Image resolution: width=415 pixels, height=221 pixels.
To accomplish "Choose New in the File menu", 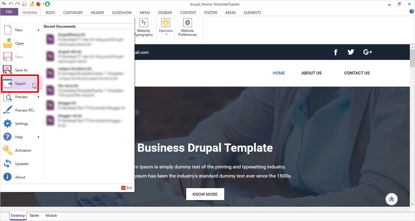I will (x=21, y=30).
